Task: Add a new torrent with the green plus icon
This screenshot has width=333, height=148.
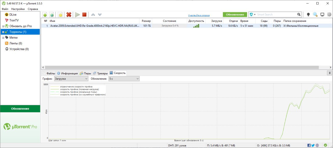Action: (45, 15)
